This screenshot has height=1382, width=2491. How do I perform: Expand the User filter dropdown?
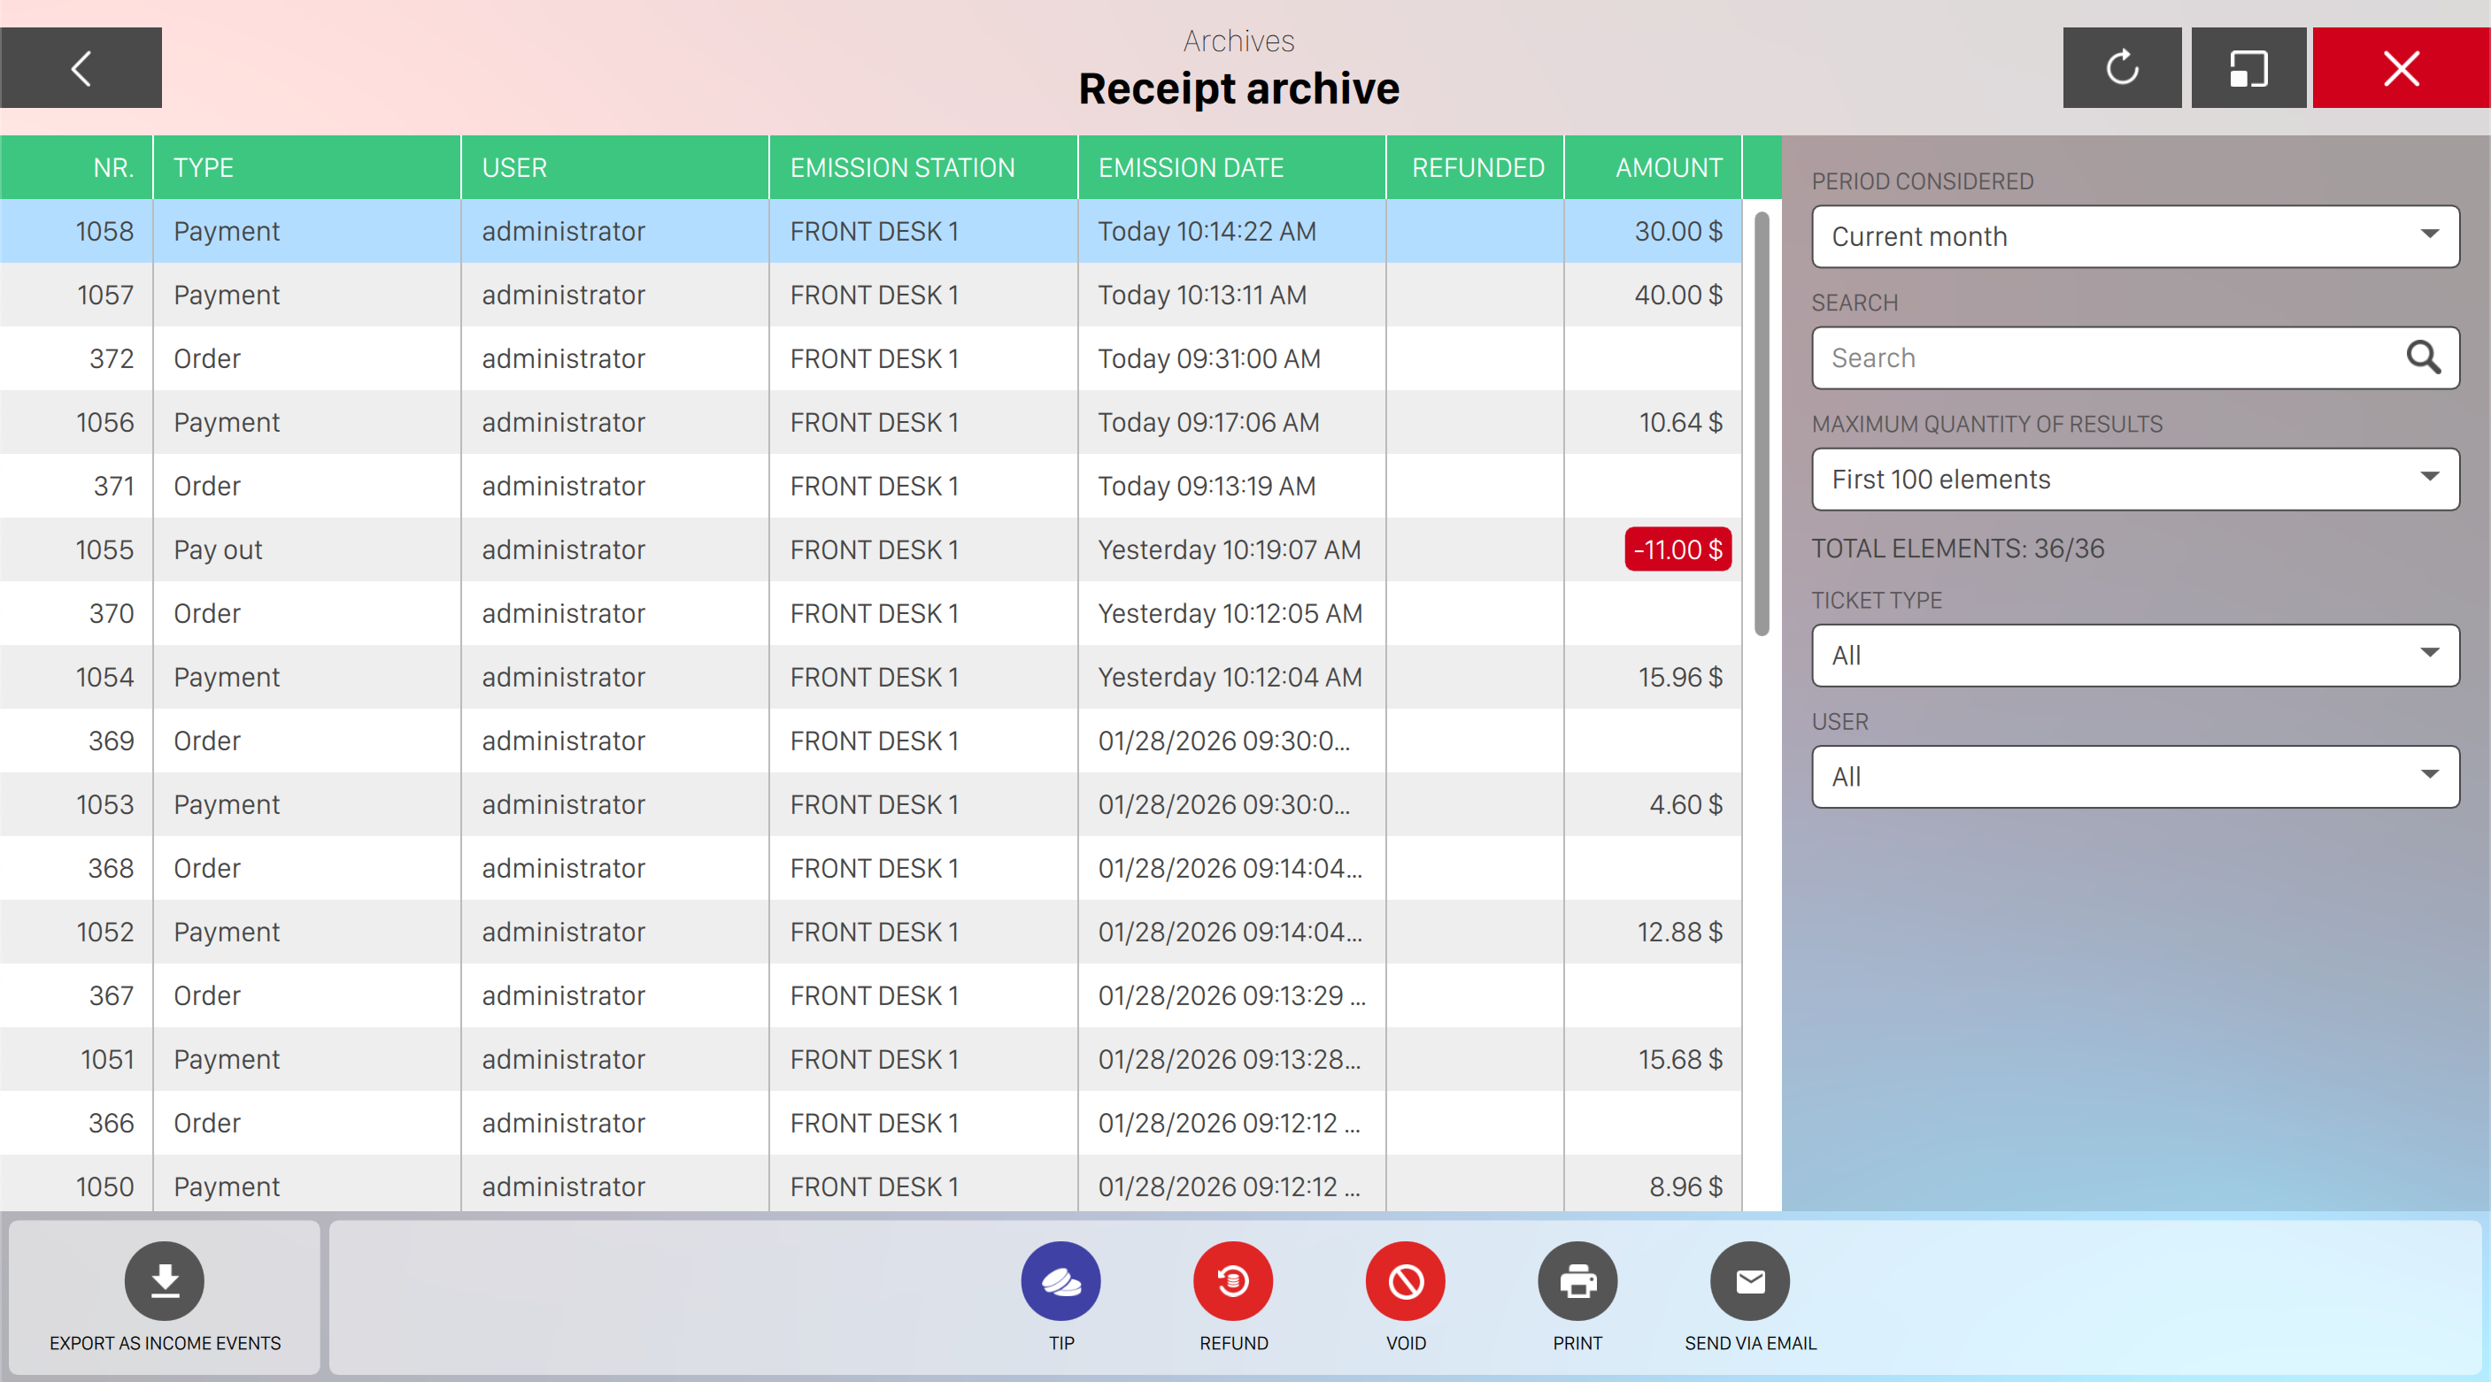(x=2135, y=777)
